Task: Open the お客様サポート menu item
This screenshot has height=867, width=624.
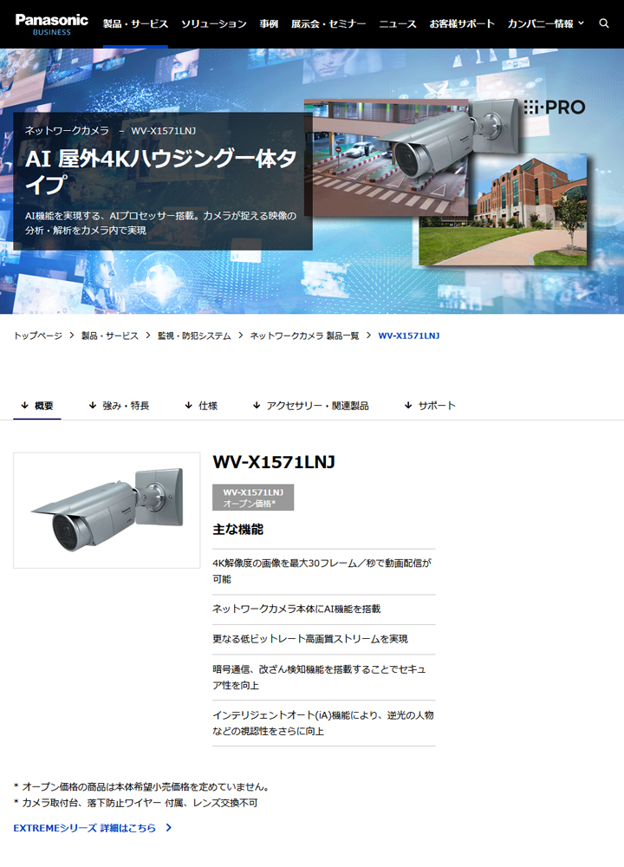Action: pos(462,23)
